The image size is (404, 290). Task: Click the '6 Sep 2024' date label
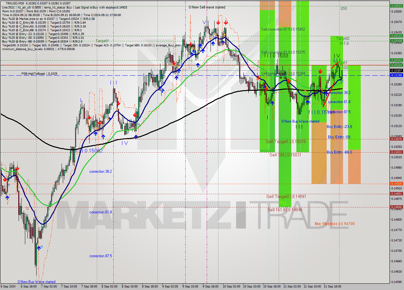[x=8, y=287]
